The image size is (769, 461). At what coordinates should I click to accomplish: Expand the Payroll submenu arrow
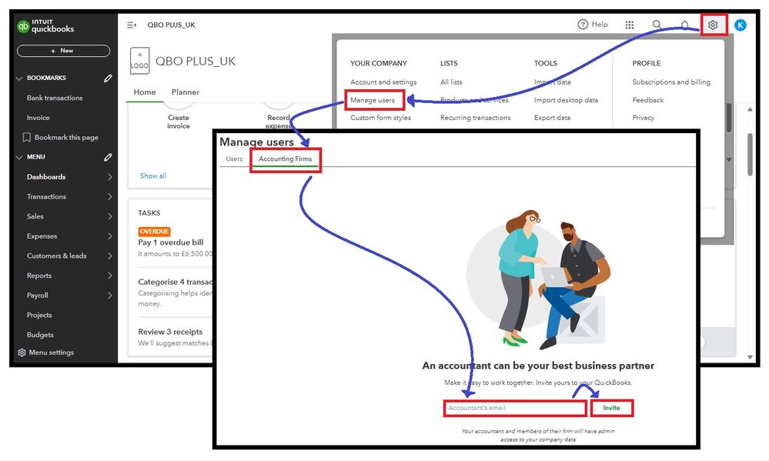(x=110, y=296)
